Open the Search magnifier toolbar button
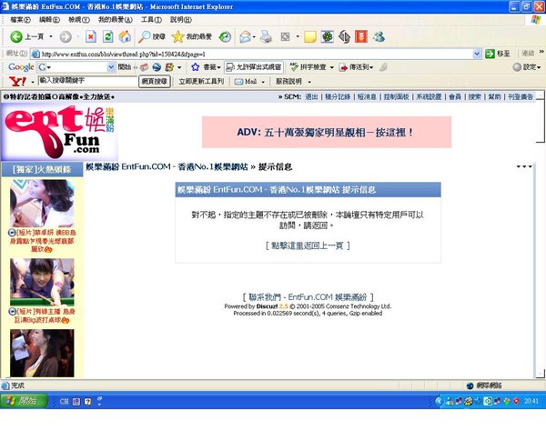Viewport: 546px width, 440px height. point(151,36)
